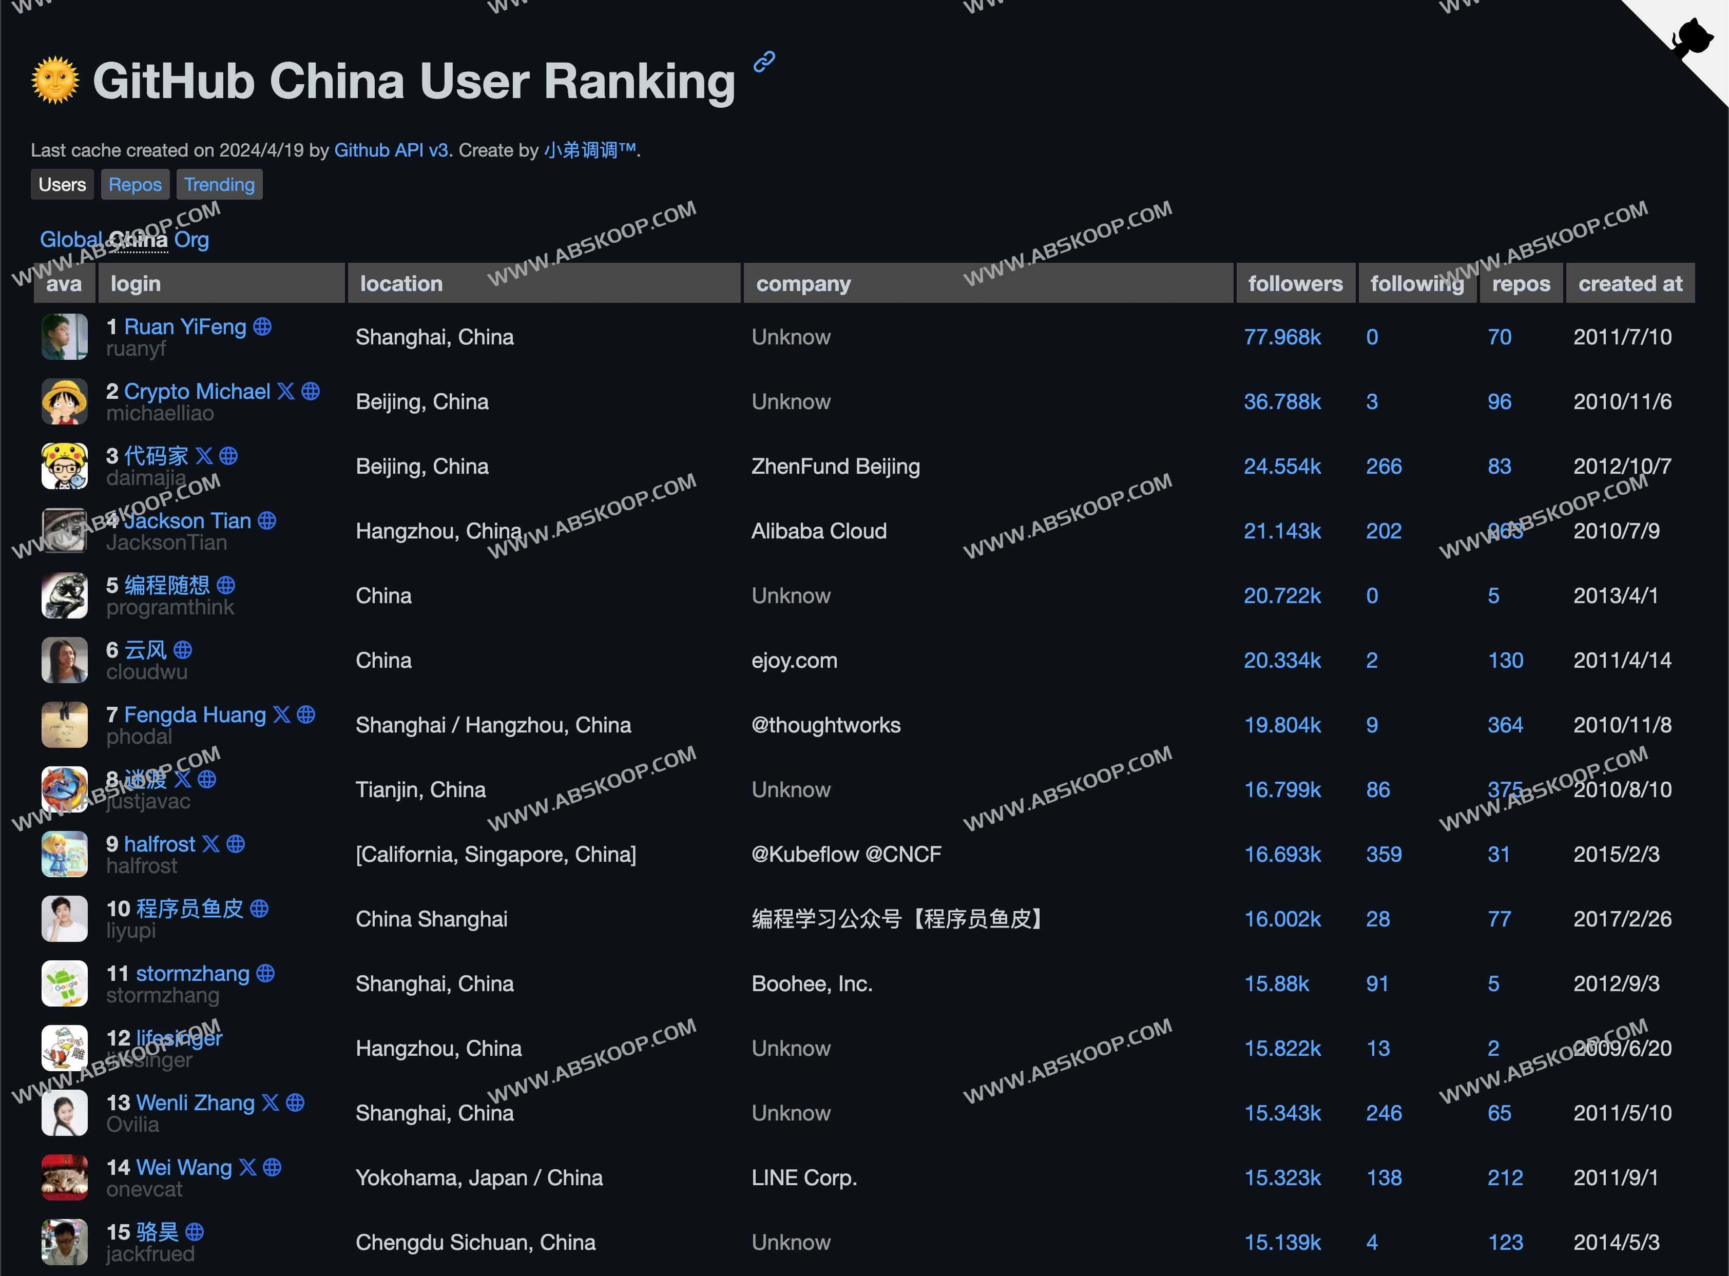Switch to the Trending tab
This screenshot has width=1729, height=1276.
[x=218, y=183]
